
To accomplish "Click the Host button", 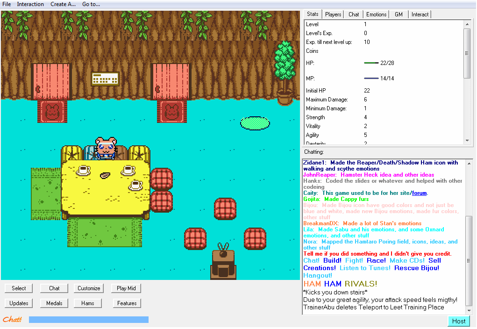I will click(x=458, y=321).
